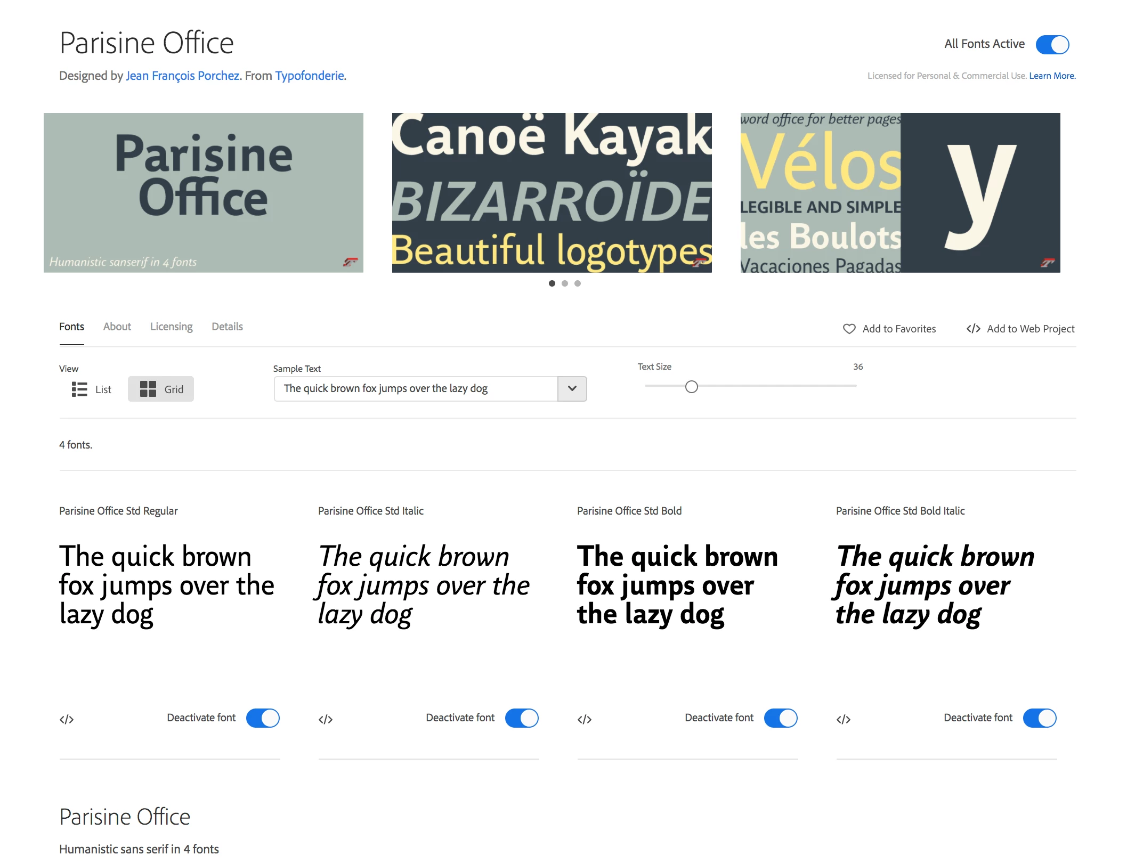1135x863 pixels.
Task: Click the Learn More licensing link
Action: [1052, 76]
